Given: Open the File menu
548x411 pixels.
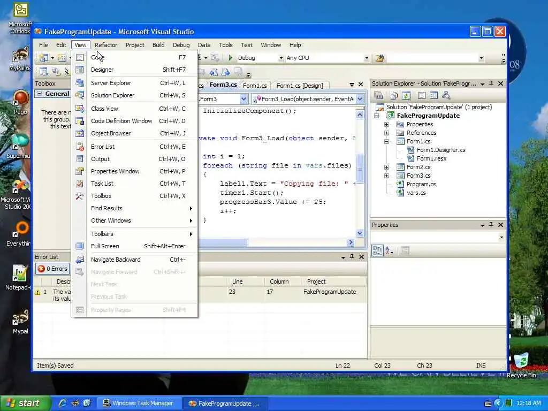Looking at the screenshot, I should (x=43, y=45).
